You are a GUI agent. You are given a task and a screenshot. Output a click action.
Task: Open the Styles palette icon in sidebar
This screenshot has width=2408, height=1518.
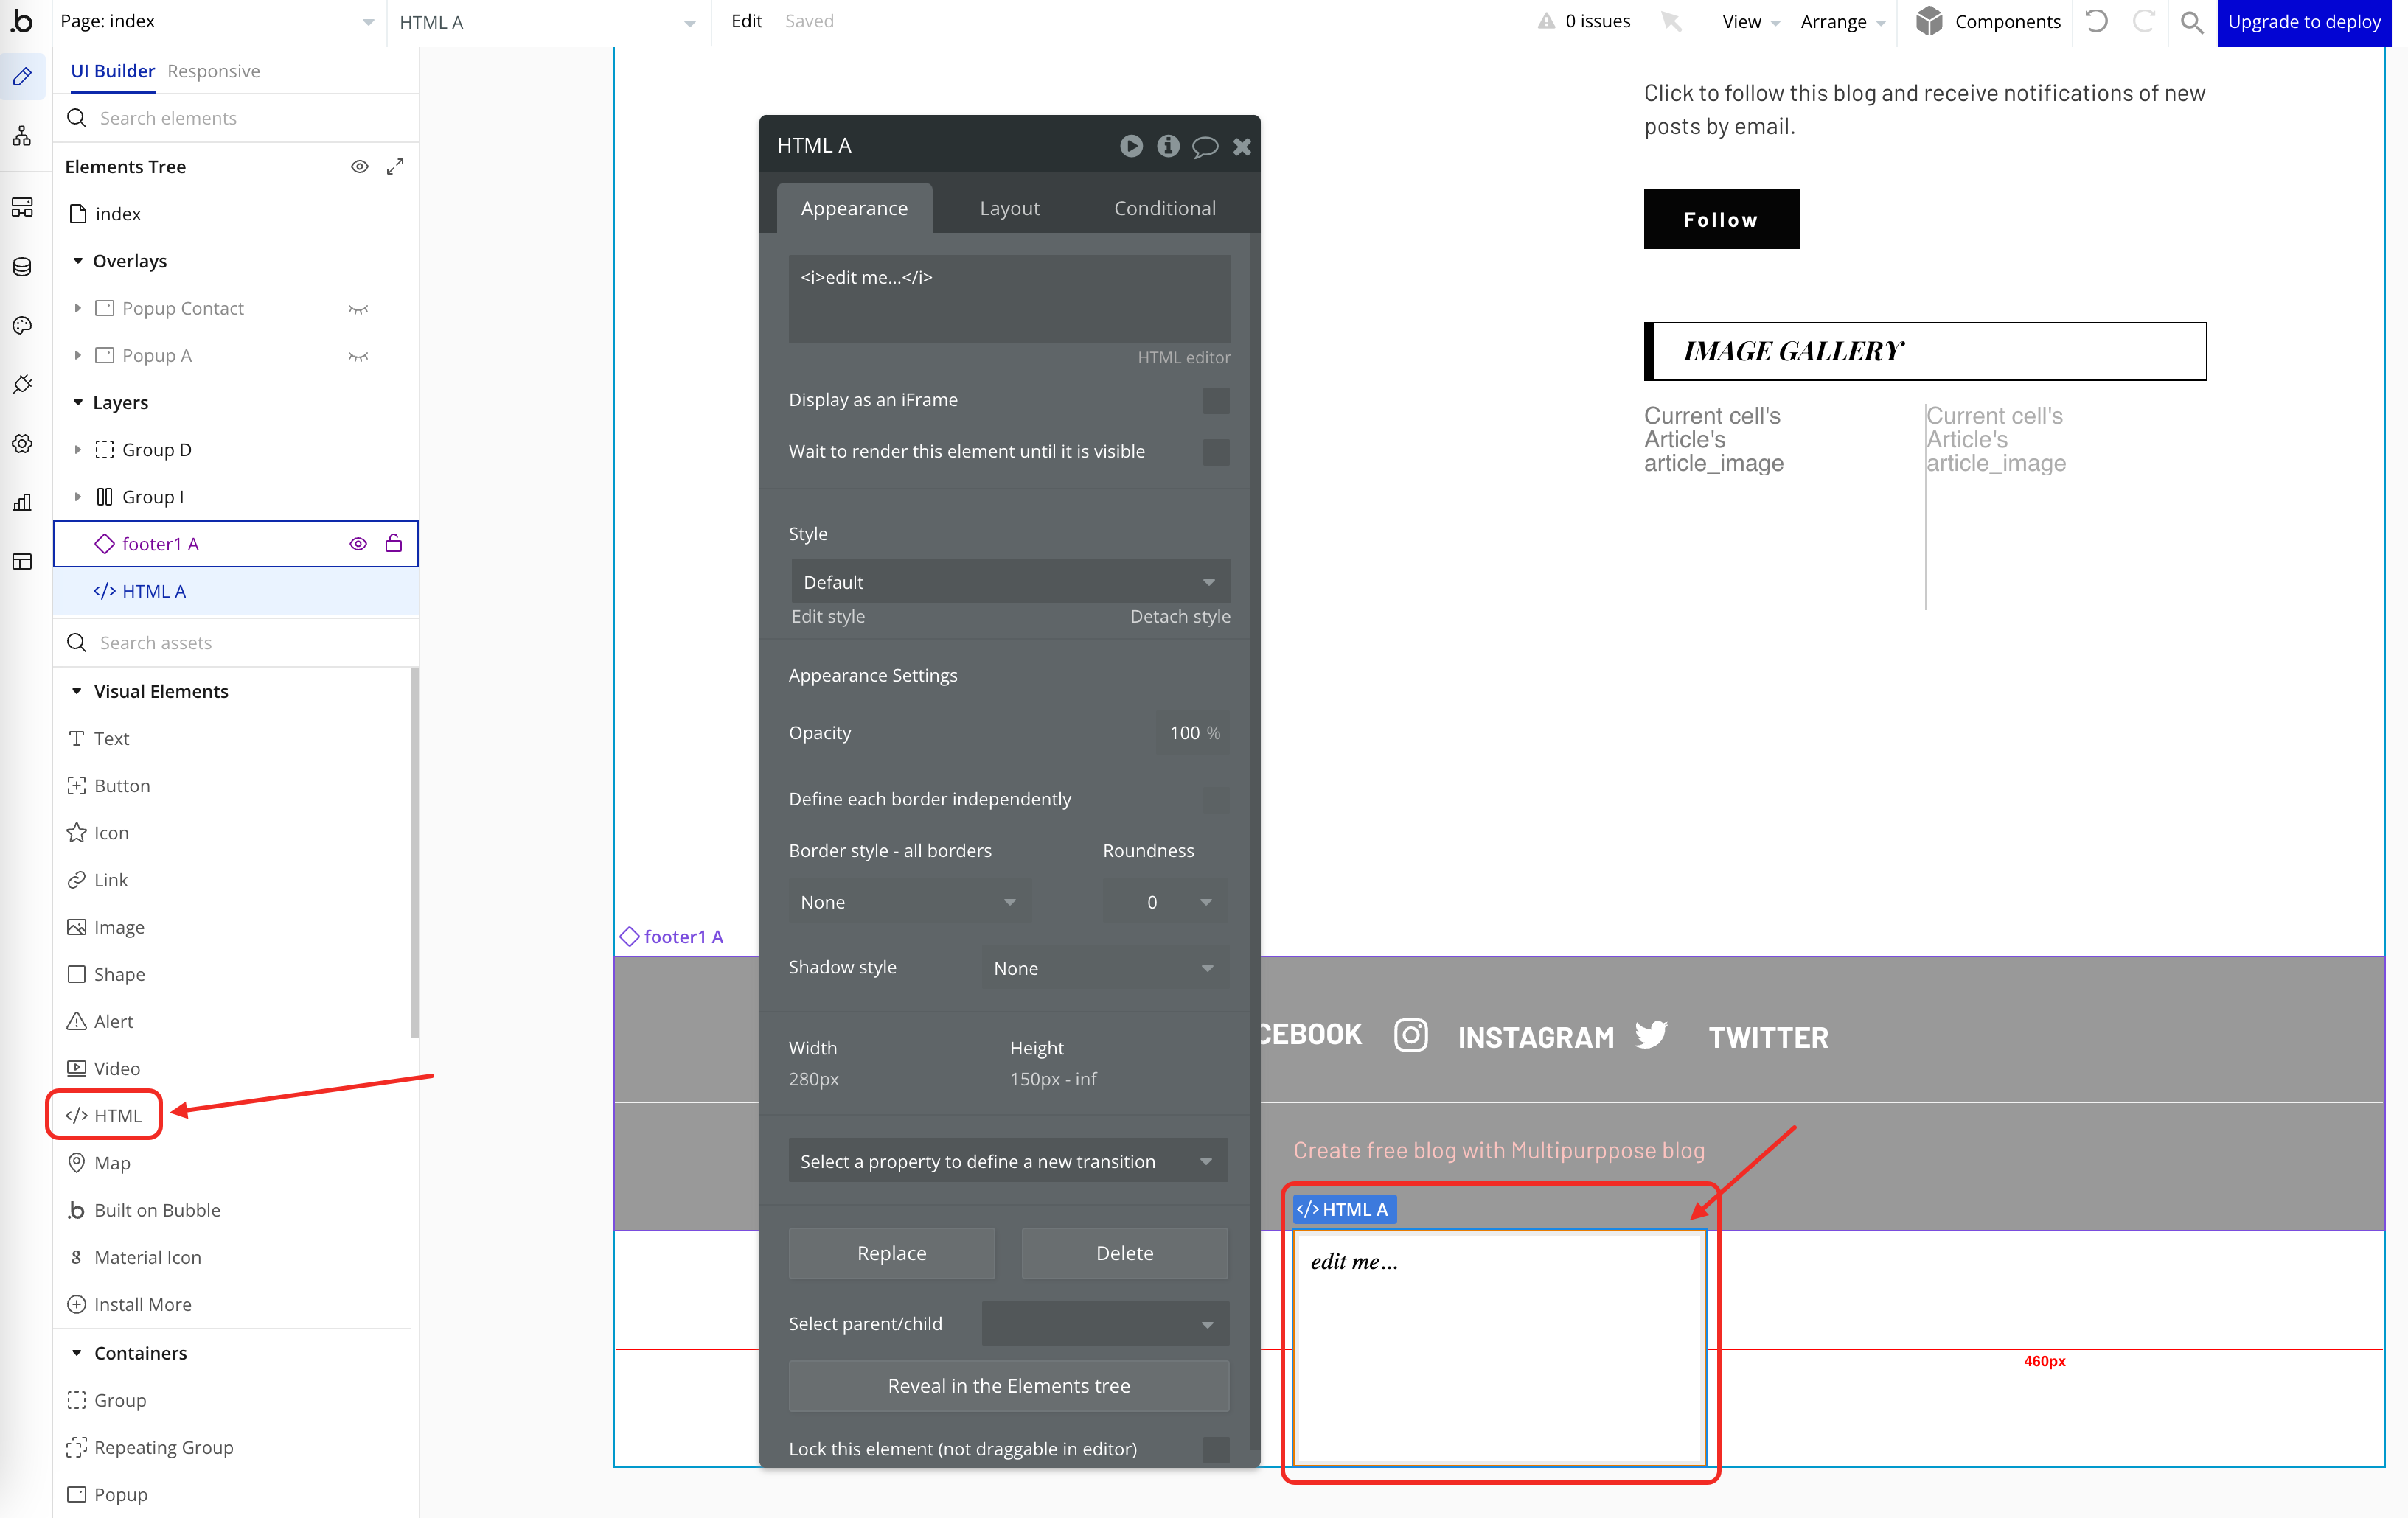[x=22, y=326]
